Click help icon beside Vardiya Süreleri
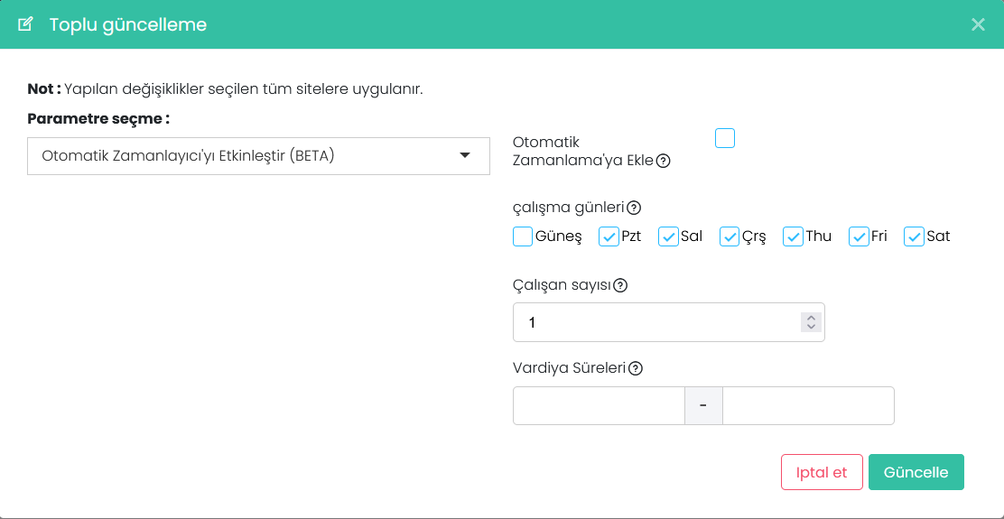1004x519 pixels. pos(636,368)
